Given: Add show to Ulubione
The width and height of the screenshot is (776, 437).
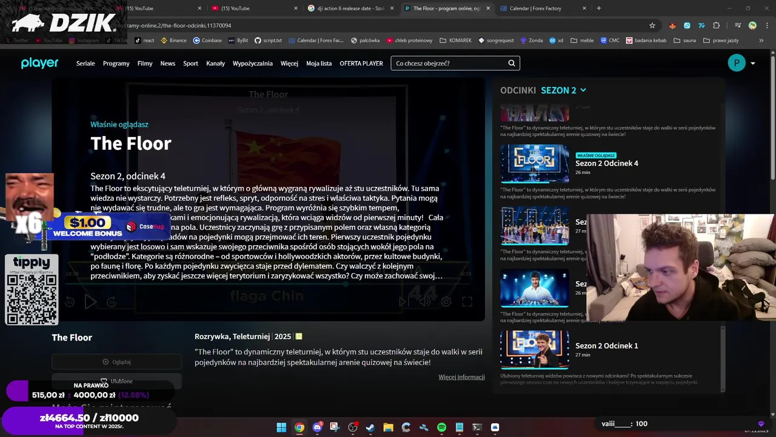Looking at the screenshot, I should [x=116, y=381].
